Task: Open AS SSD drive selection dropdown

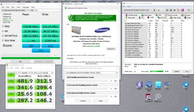Action: 15,10
